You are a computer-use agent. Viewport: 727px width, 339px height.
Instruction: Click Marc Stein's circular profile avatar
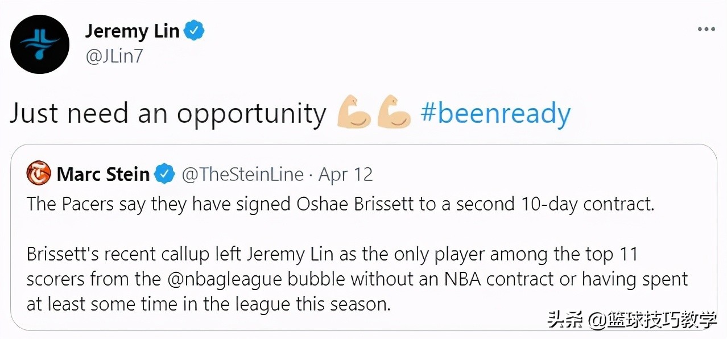(x=38, y=174)
